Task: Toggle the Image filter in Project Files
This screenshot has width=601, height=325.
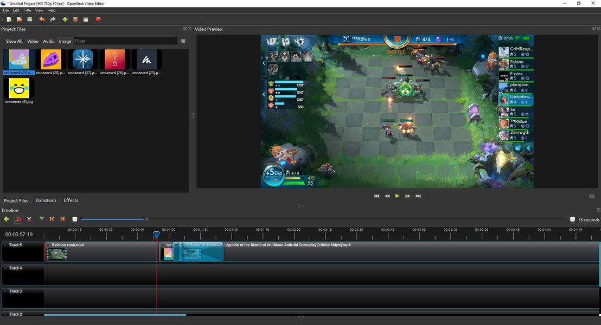Action: 65,41
